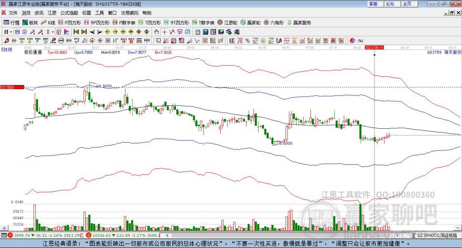Click the 极反通道 indicator name
This screenshot has height=248, width=462.
33,52
